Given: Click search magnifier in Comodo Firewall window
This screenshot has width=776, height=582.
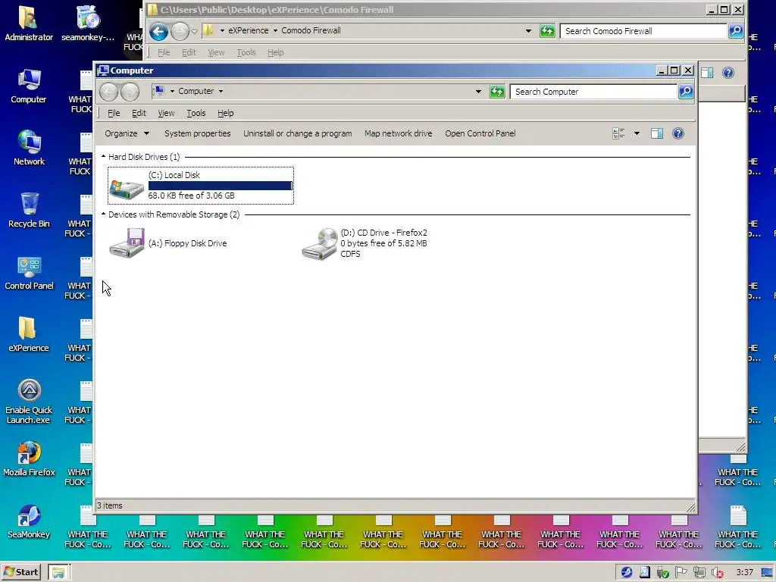Looking at the screenshot, I should (x=736, y=31).
